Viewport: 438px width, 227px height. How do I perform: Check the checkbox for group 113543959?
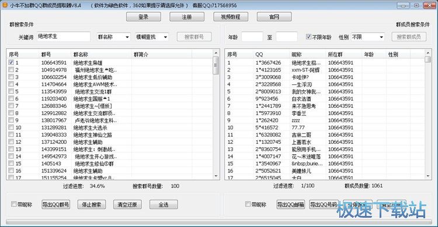tap(11, 91)
